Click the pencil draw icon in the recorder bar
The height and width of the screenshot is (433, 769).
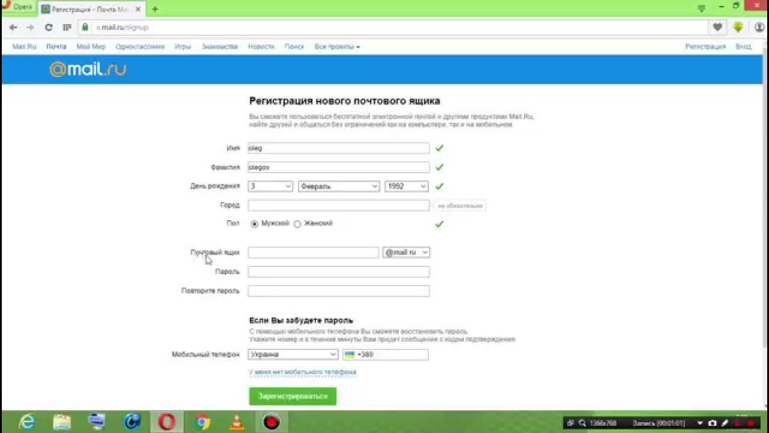pyautogui.click(x=725, y=423)
